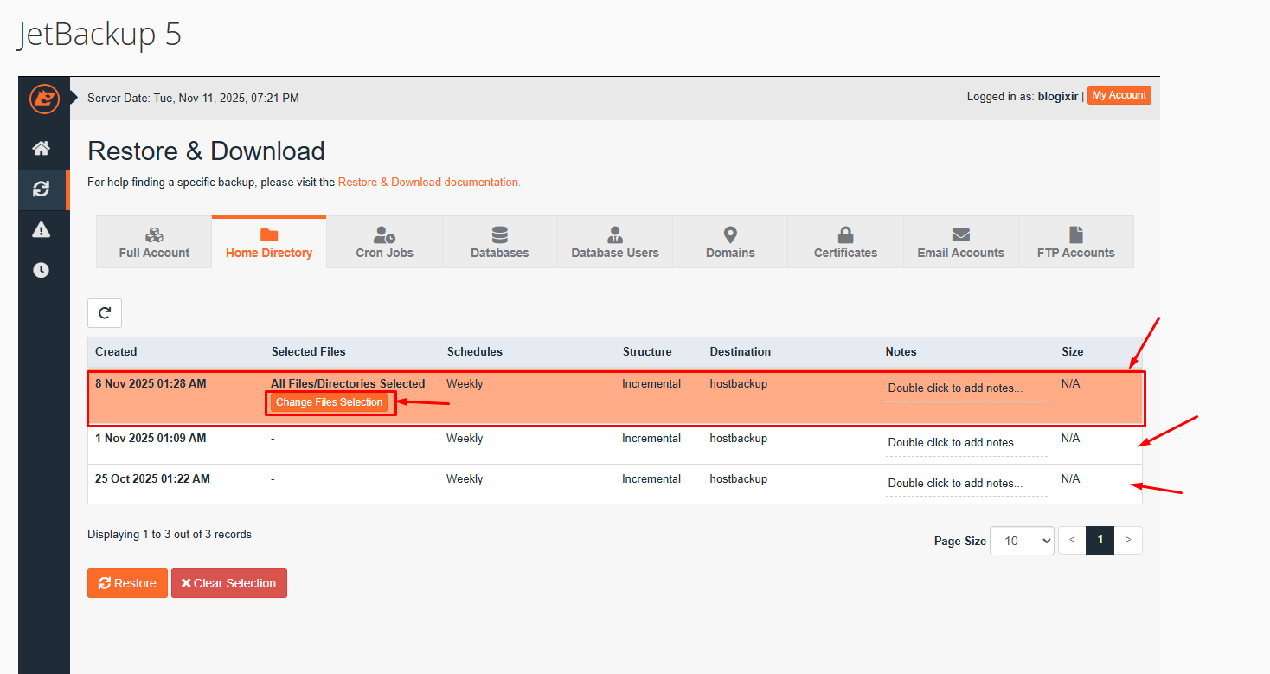
Task: Open the My Account button
Action: [1119, 95]
